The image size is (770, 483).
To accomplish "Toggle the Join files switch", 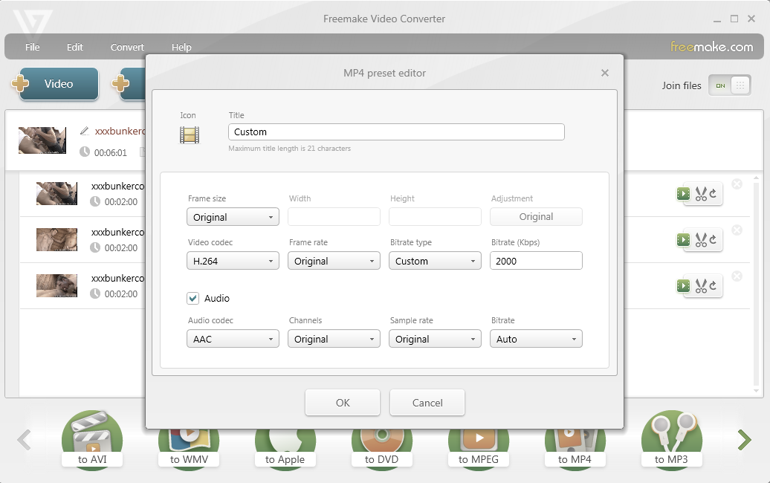I will click(729, 85).
